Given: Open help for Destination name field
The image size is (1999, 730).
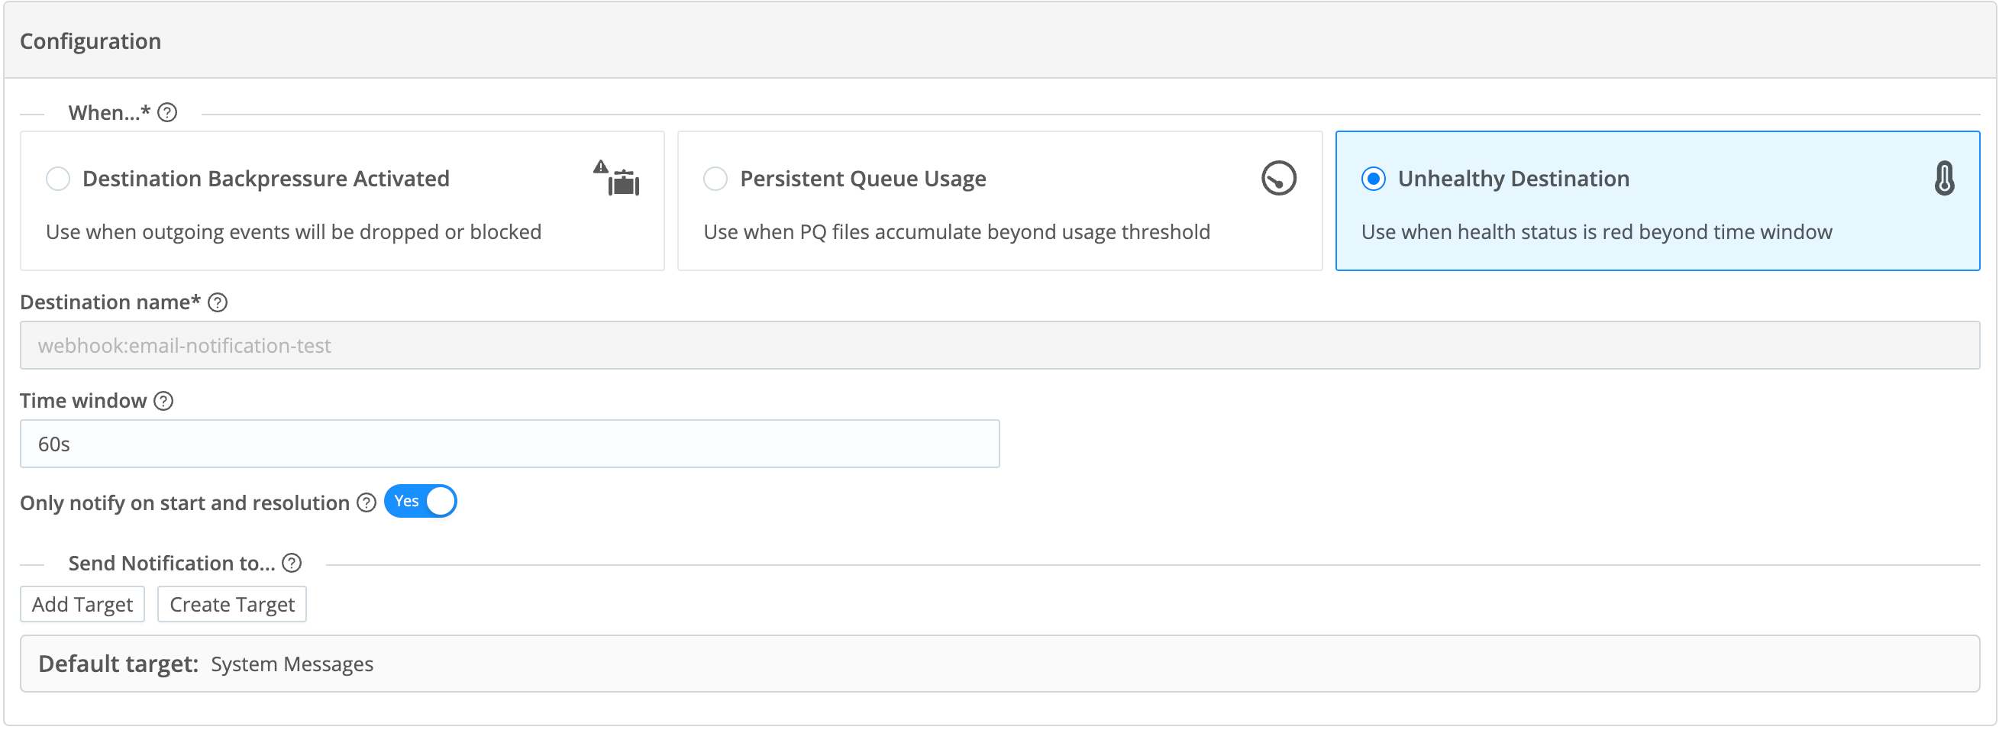Looking at the screenshot, I should click(218, 302).
